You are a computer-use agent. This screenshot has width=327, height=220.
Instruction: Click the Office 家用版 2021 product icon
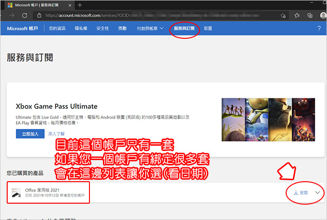click(x=16, y=192)
